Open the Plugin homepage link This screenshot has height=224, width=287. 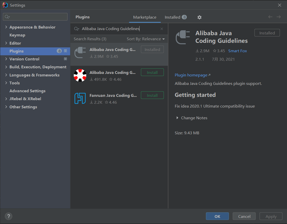click(x=193, y=75)
